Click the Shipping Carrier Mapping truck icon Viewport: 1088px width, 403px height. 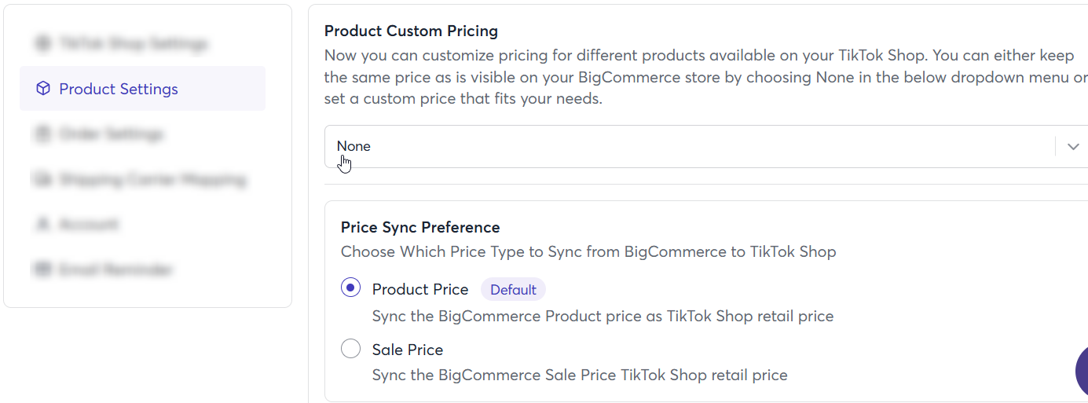[42, 180]
